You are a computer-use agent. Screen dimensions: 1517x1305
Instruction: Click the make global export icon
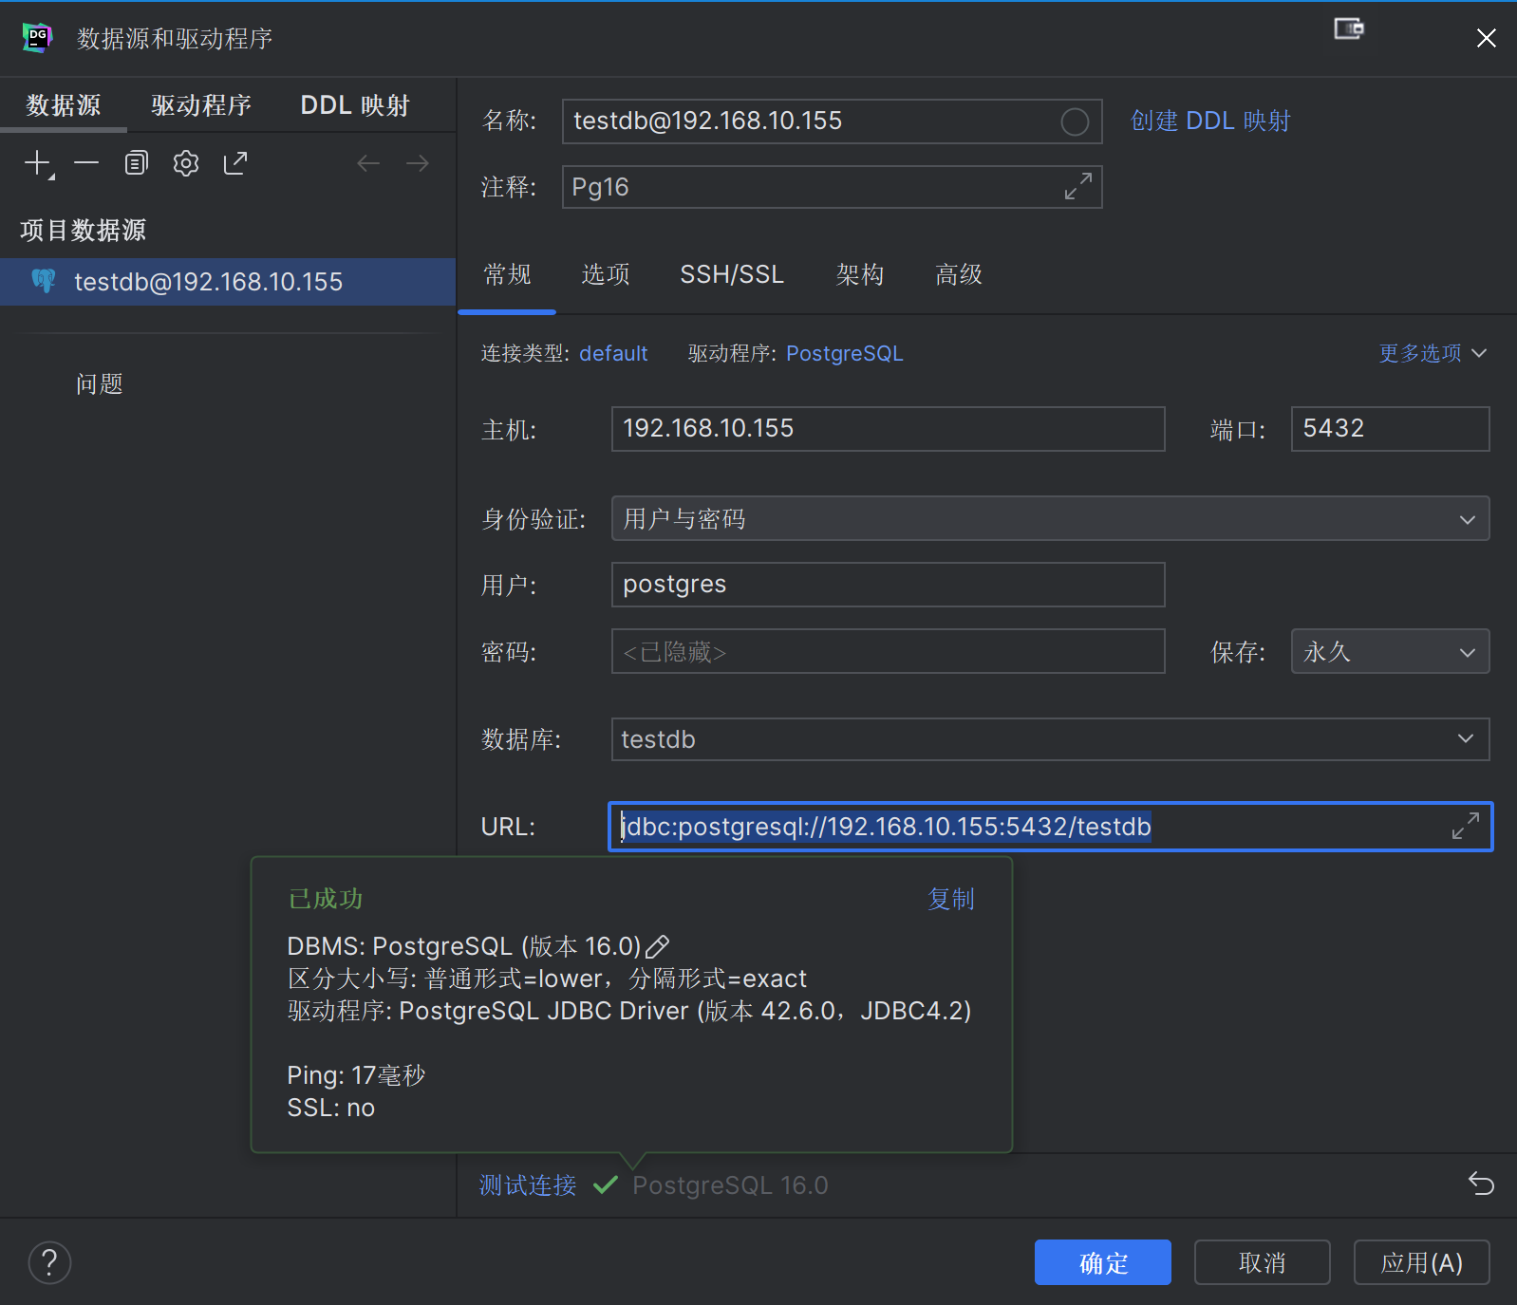tap(235, 163)
